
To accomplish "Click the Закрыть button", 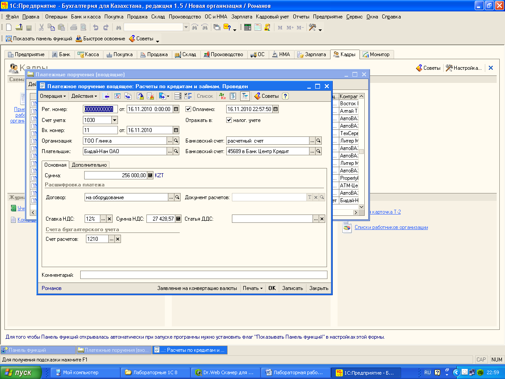I will 319,288.
